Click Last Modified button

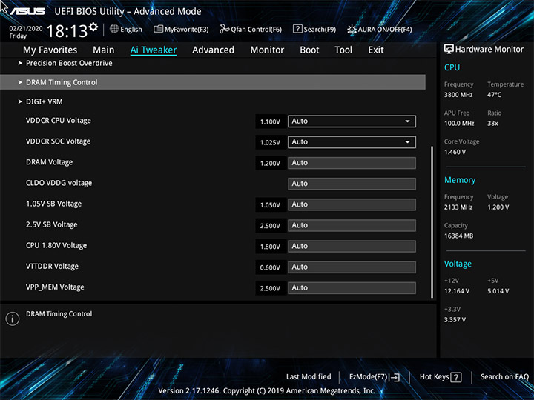click(x=309, y=377)
